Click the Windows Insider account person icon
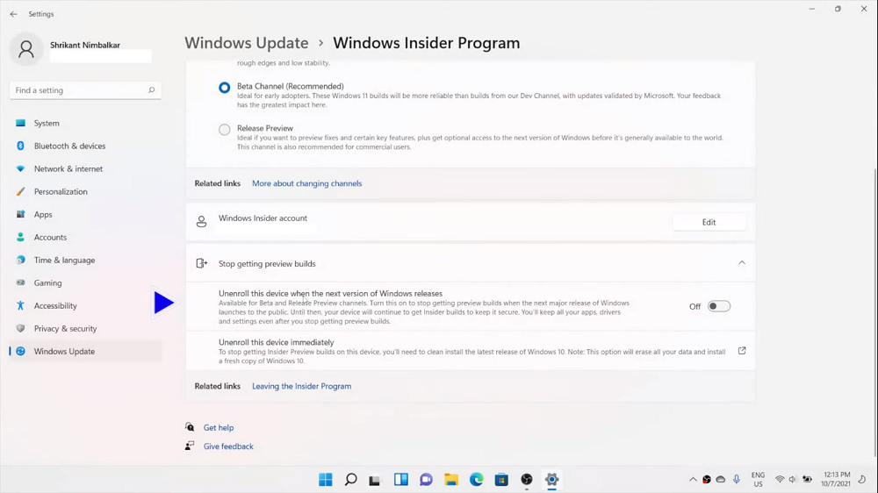 [202, 222]
